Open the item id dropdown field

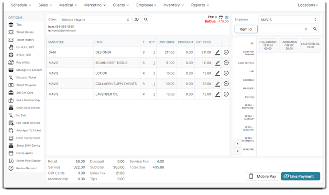pos(284,29)
